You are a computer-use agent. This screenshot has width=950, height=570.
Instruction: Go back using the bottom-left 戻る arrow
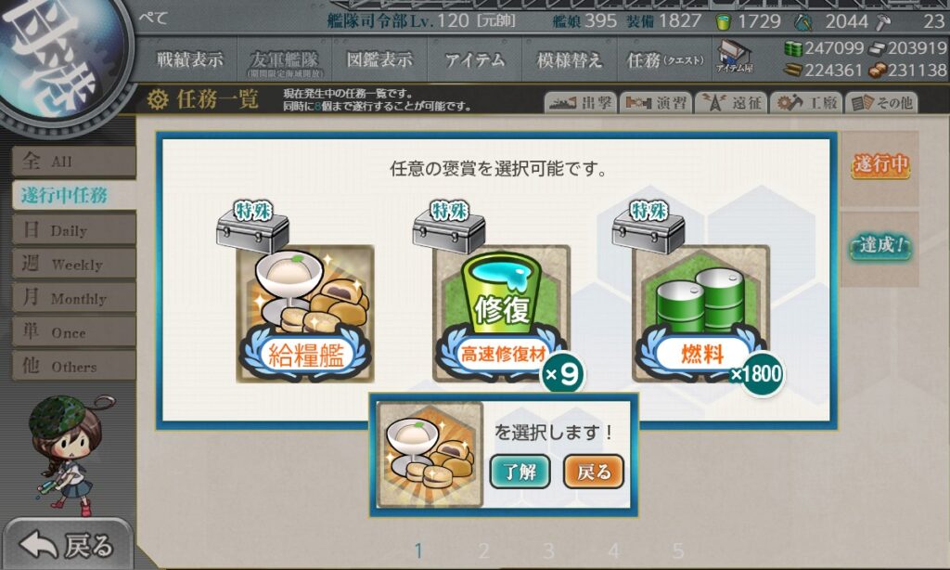click(67, 545)
